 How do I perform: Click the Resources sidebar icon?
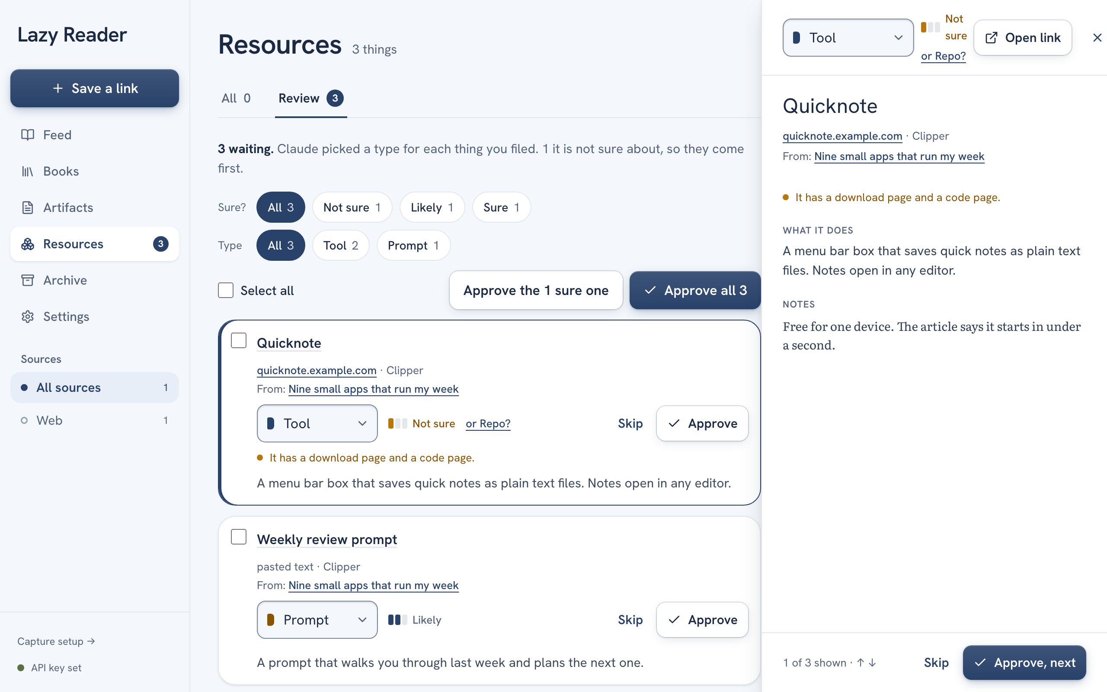point(27,244)
